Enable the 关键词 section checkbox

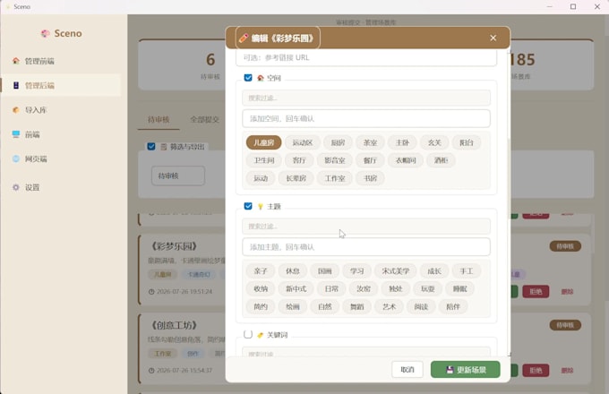point(248,334)
